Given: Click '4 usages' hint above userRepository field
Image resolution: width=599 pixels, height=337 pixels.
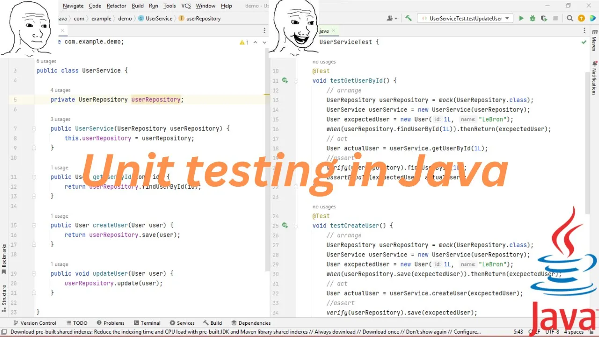Looking at the screenshot, I should click(x=60, y=90).
